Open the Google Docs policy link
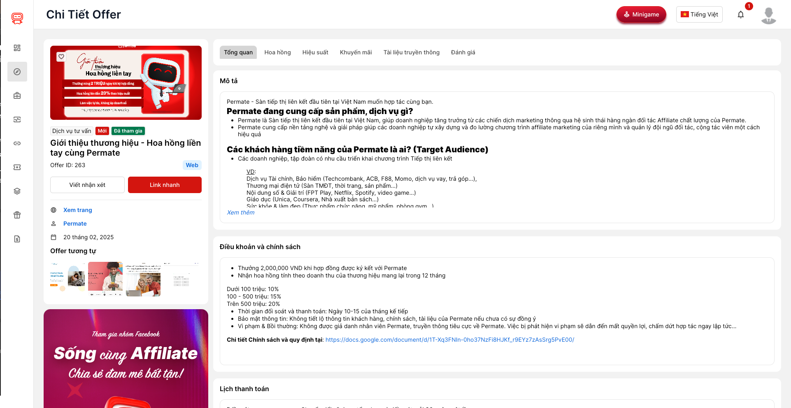This screenshot has height=408, width=791. click(449, 340)
